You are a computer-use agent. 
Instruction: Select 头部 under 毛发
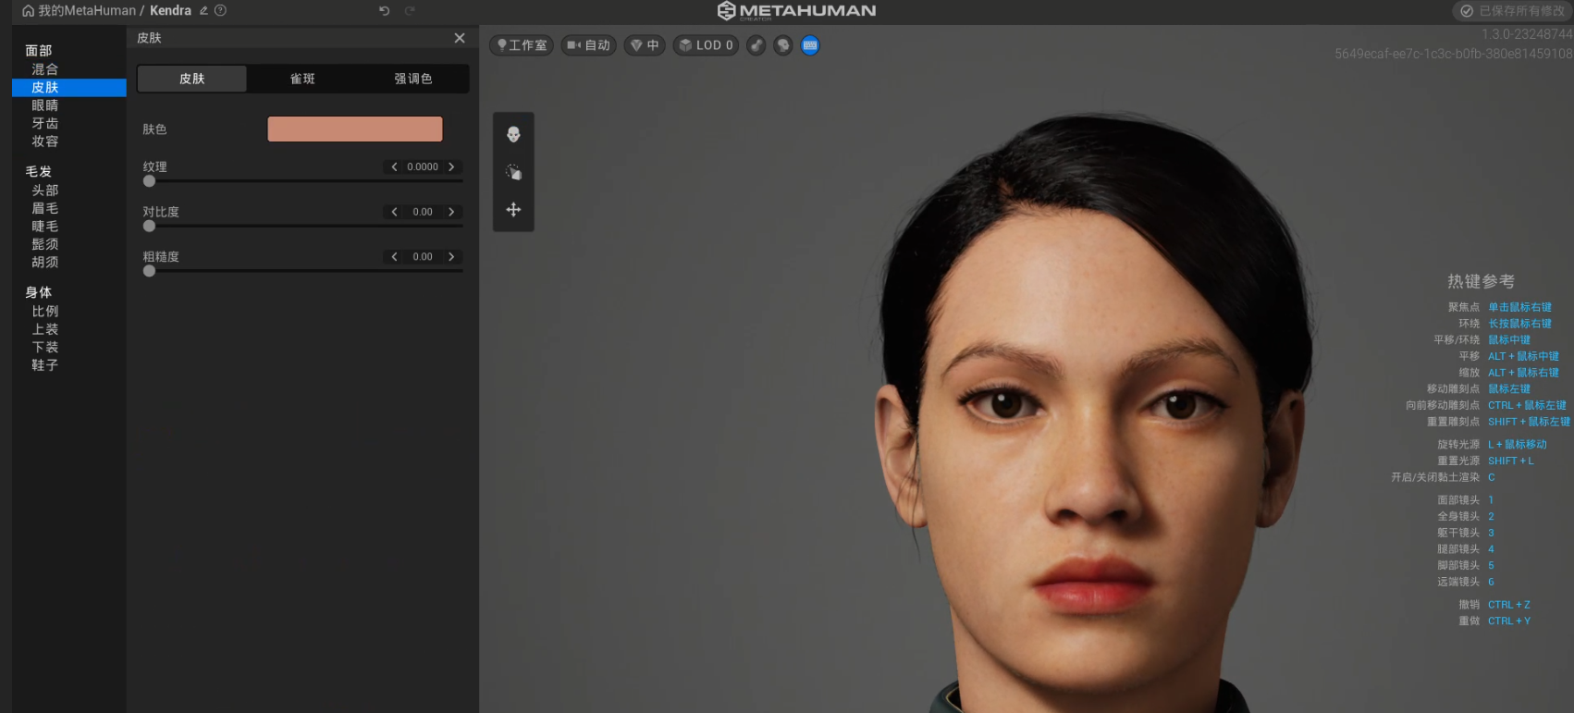pos(45,191)
